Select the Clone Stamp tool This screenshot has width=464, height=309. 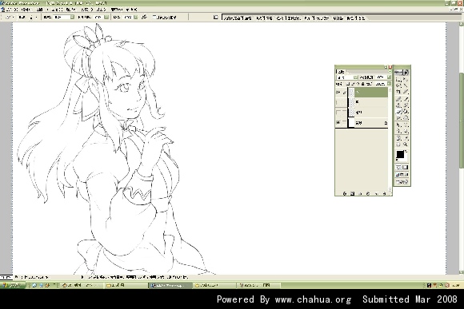(x=398, y=105)
